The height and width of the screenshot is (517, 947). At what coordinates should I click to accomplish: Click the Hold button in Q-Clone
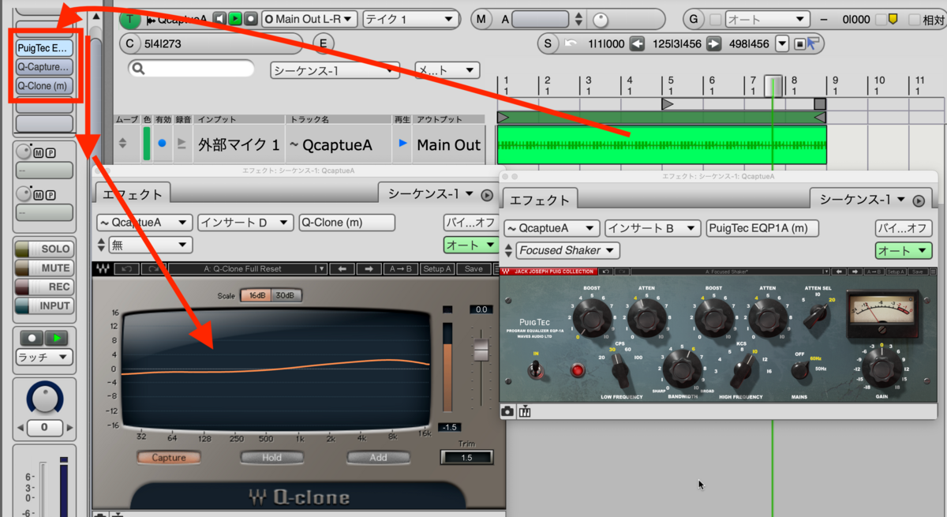tap(272, 457)
